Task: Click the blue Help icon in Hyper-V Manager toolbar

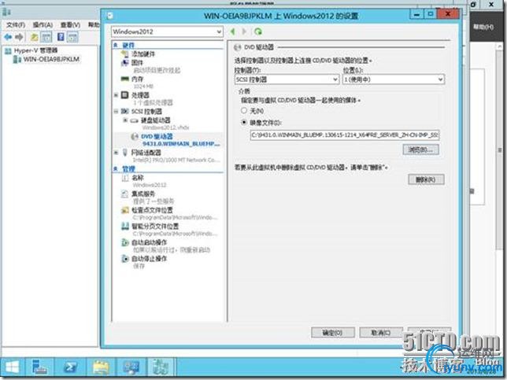Action: click(61, 37)
